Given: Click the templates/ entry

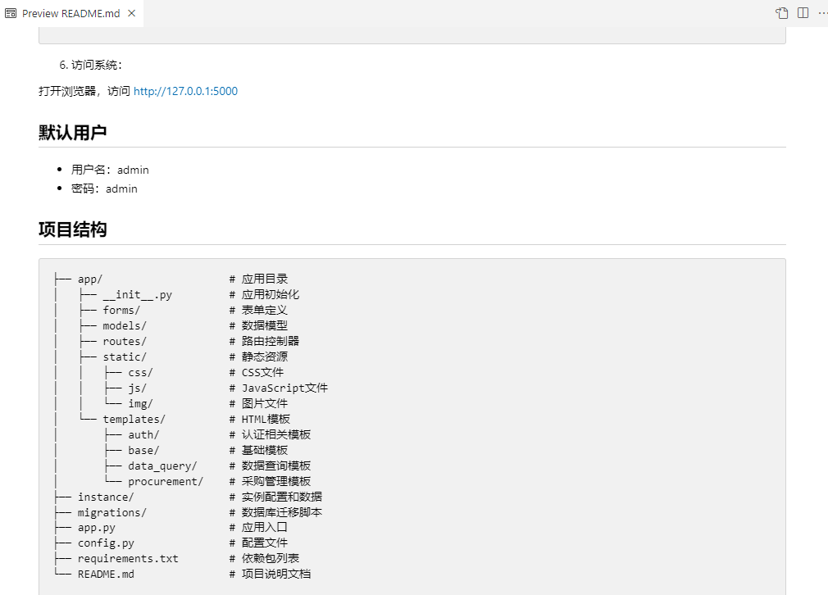Looking at the screenshot, I should 134,419.
